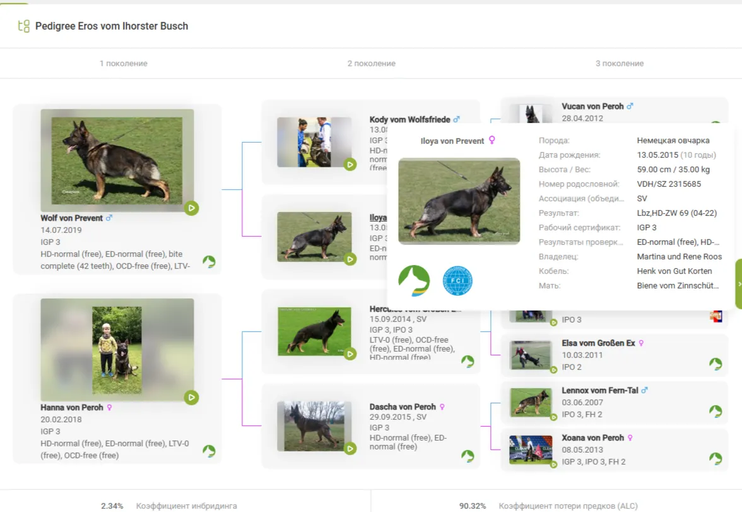Open Vucan von Peroh name link
Viewport: 742px width, 512px height.
click(x=592, y=107)
